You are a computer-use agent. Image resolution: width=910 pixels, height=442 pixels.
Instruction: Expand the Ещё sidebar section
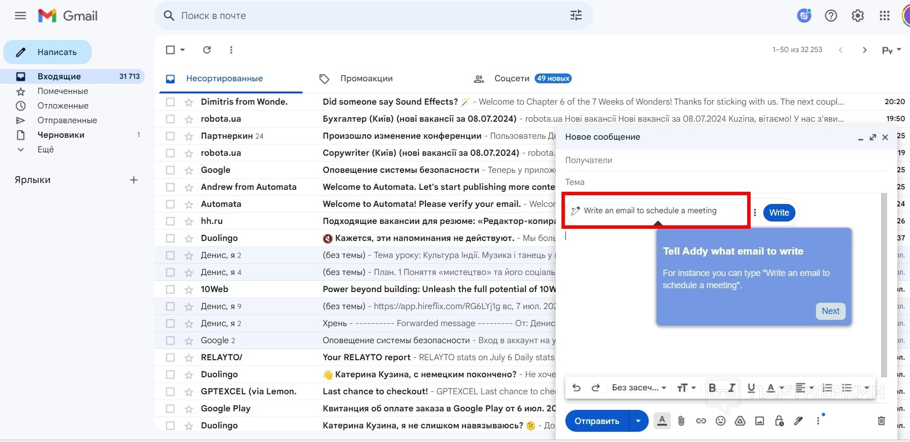45,149
